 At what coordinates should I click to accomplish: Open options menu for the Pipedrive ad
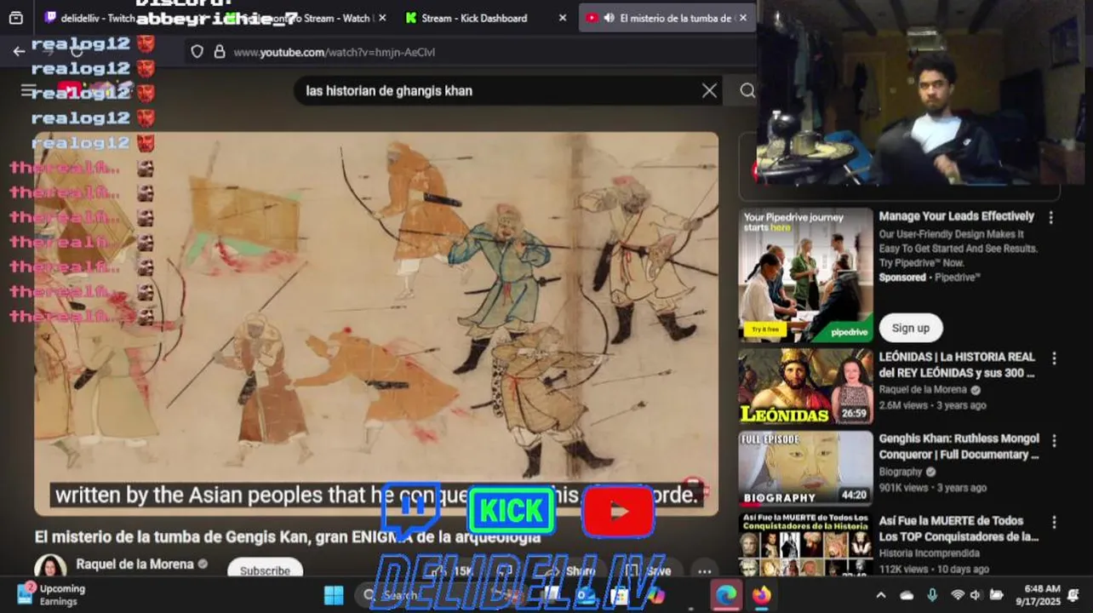1050,218
